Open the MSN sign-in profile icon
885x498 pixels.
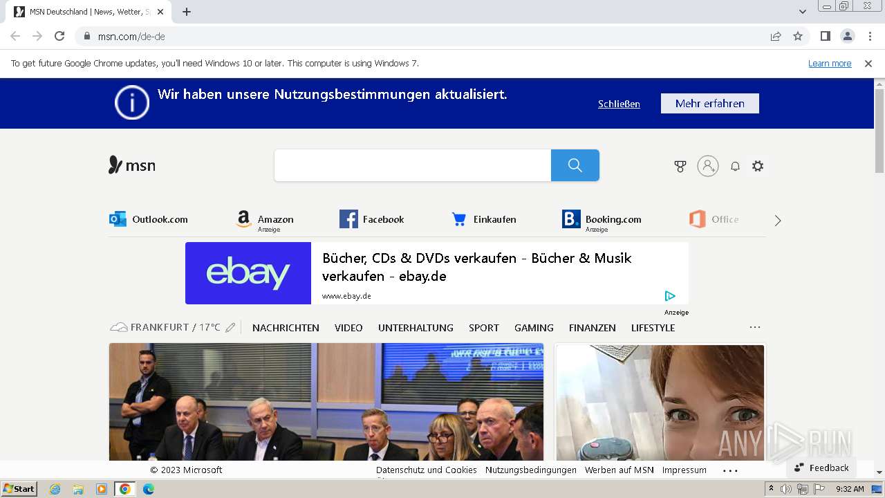[x=708, y=166]
